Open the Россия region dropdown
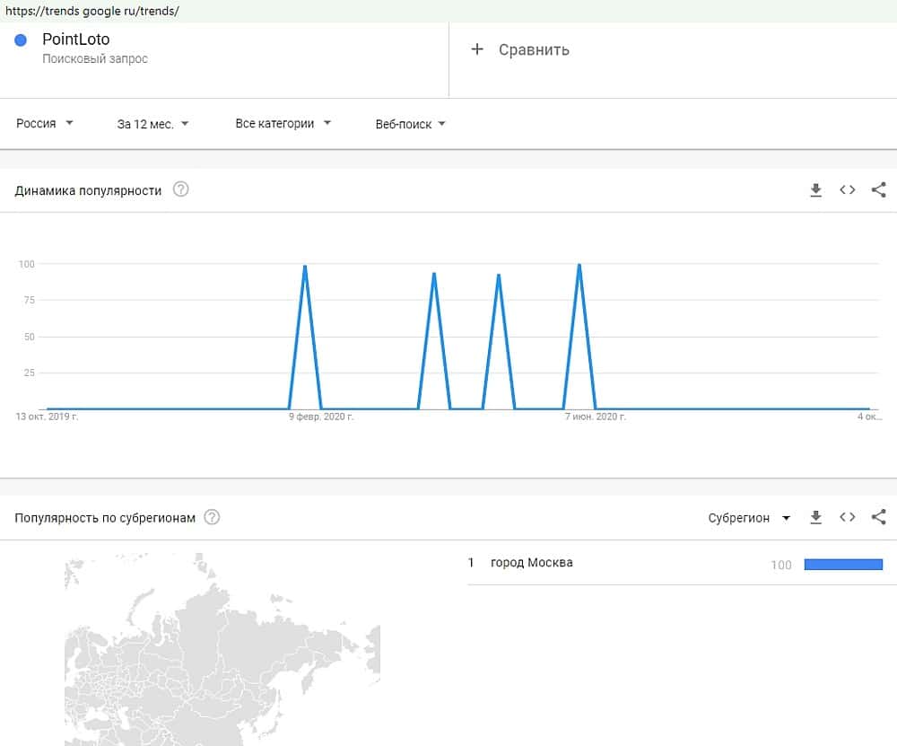This screenshot has width=897, height=746. 44,124
